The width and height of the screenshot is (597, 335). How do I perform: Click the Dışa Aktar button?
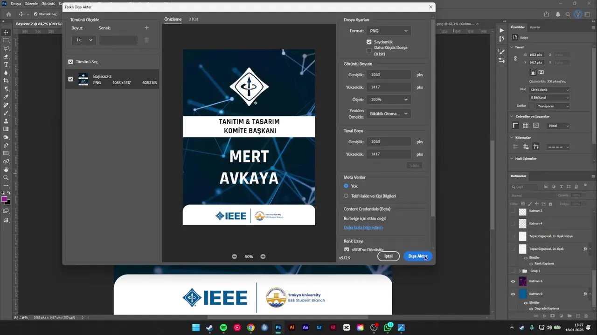tap(417, 256)
